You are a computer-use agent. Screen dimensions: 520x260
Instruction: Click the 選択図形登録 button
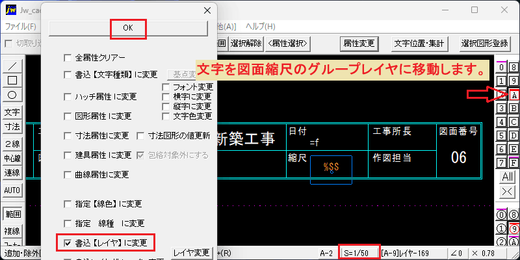tap(484, 43)
